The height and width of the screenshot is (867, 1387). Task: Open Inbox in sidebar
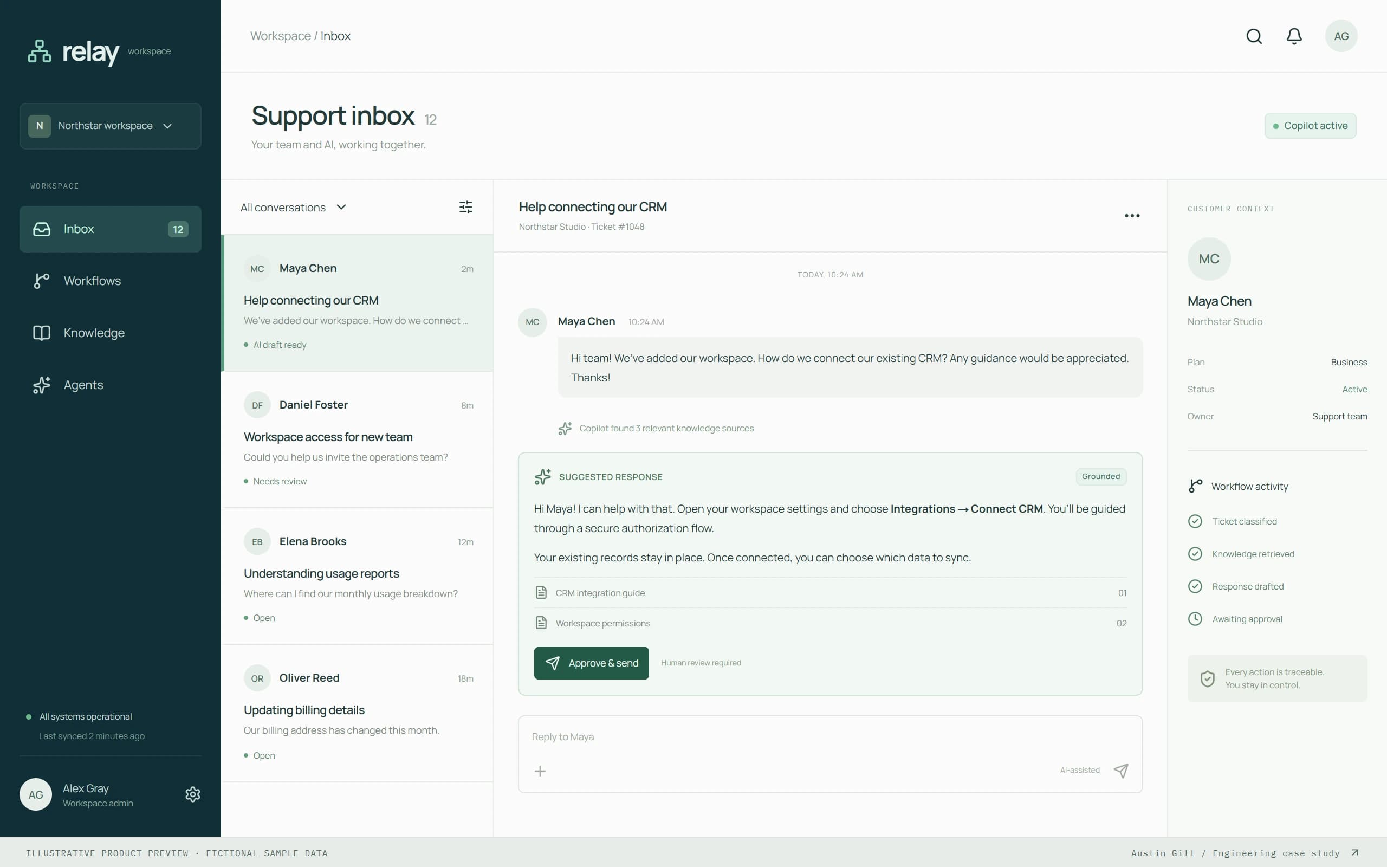point(110,229)
